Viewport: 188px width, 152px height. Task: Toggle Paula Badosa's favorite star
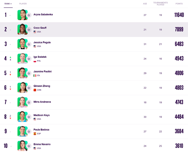[x=29, y=131]
